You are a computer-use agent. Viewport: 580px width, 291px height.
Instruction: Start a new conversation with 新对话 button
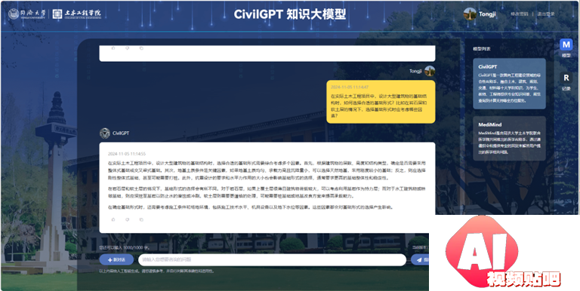tap(116, 260)
